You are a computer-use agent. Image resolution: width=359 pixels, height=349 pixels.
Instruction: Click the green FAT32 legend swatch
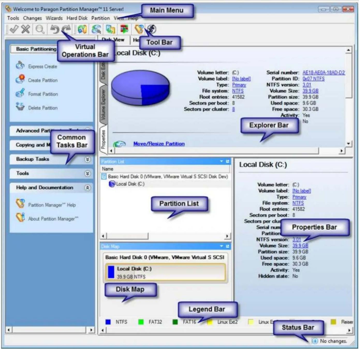(x=141, y=322)
